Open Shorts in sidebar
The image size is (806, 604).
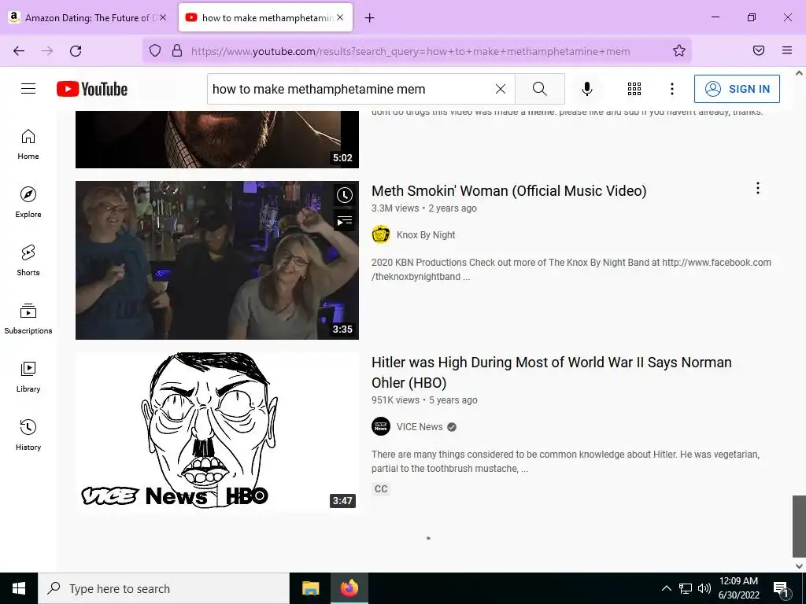(28, 260)
